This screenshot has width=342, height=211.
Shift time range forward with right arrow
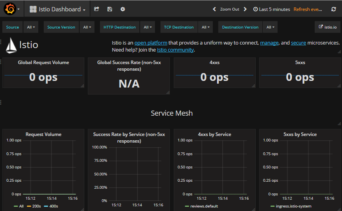coord(245,9)
